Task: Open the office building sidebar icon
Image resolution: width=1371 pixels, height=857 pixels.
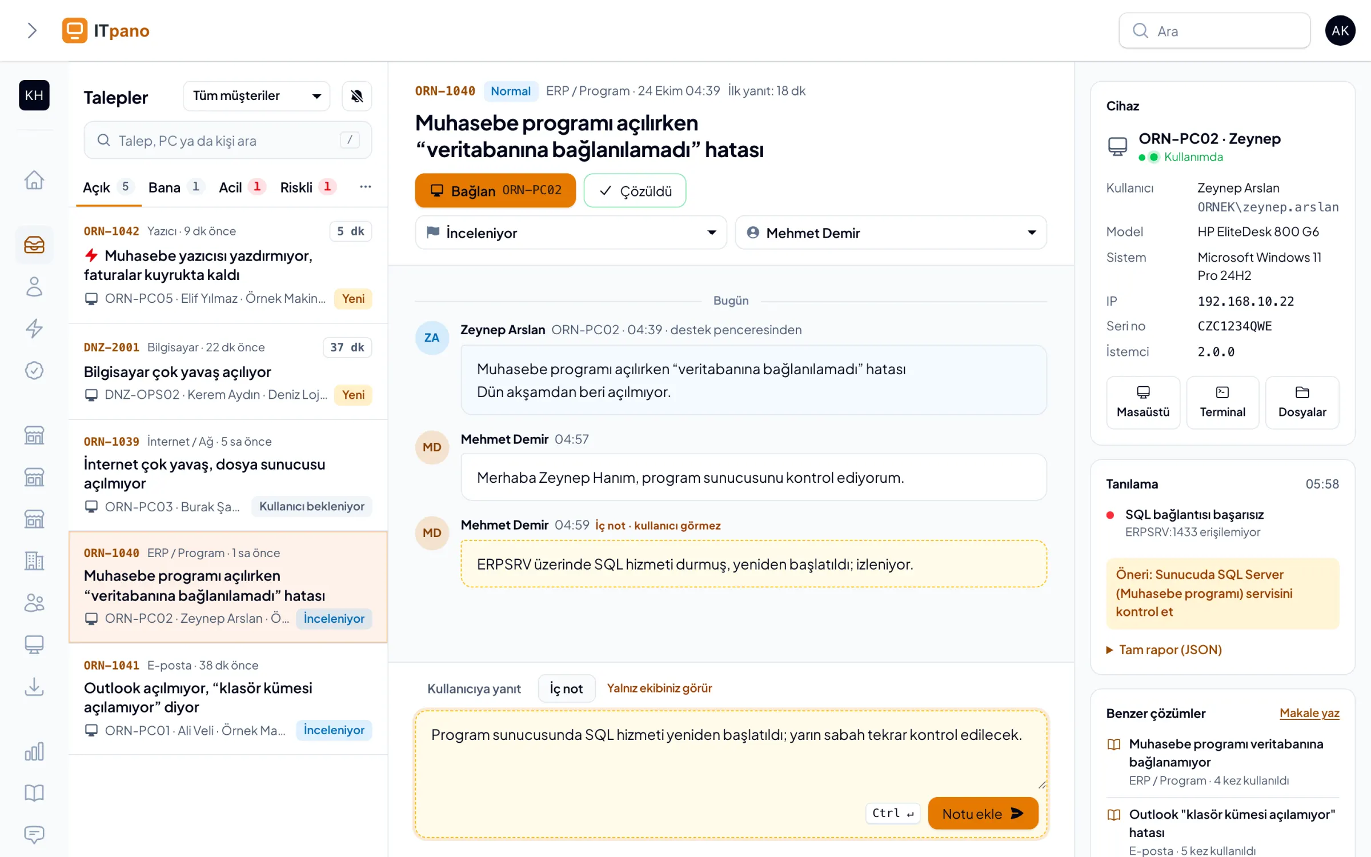Action: coord(34,561)
